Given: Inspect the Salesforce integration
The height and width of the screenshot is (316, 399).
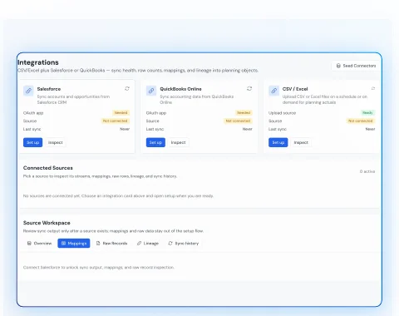Looking at the screenshot, I should (55, 142).
